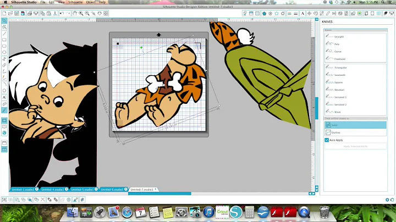Click the print icon in toolbar

pyautogui.click(x=30, y=13)
